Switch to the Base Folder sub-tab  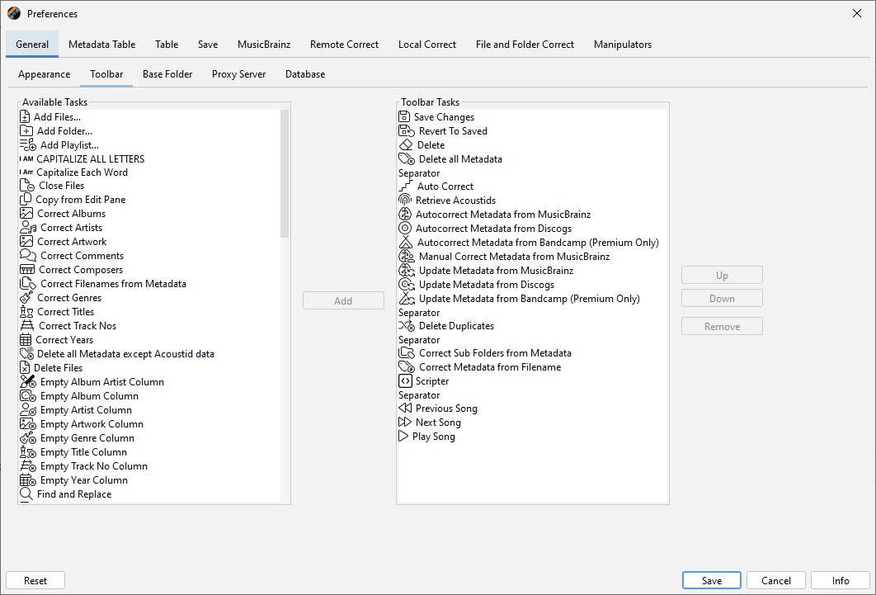point(167,74)
